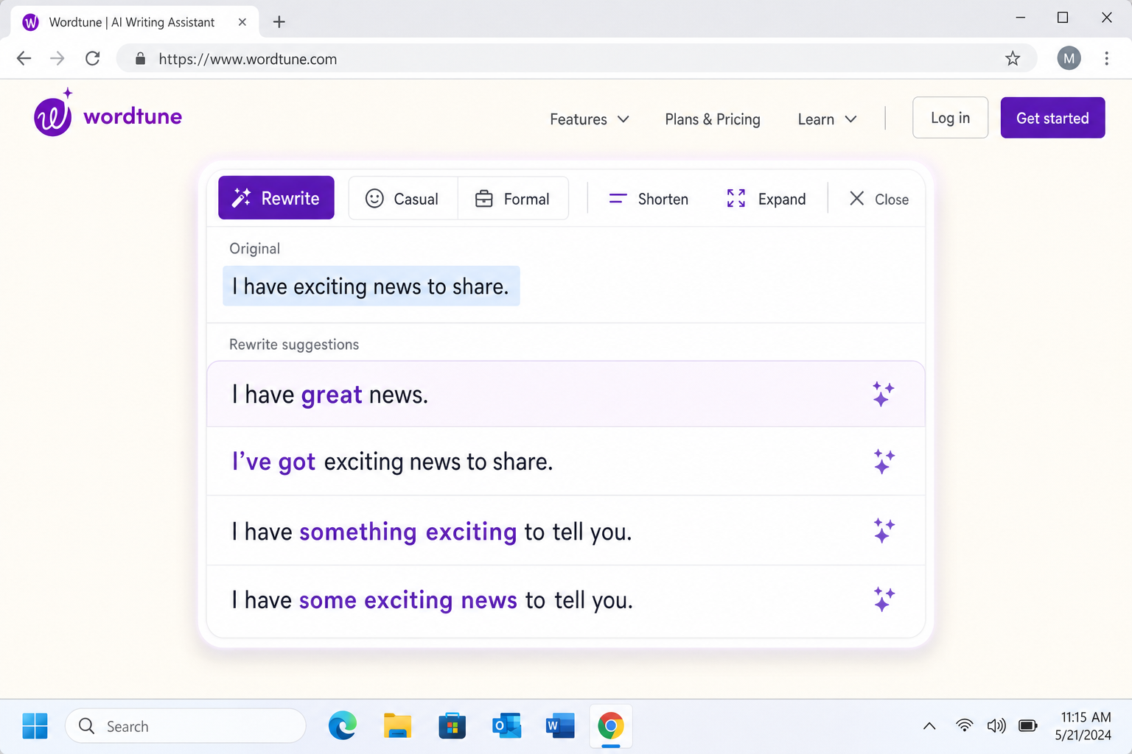Image resolution: width=1132 pixels, height=754 pixels.
Task: Click the sparkles icon beside 'I have great news.'
Action: (884, 394)
